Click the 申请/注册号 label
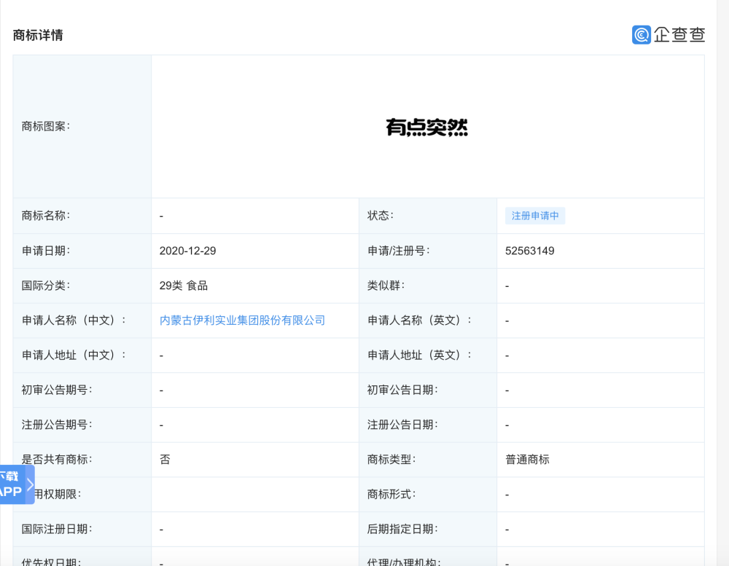The width and height of the screenshot is (729, 566). [399, 251]
